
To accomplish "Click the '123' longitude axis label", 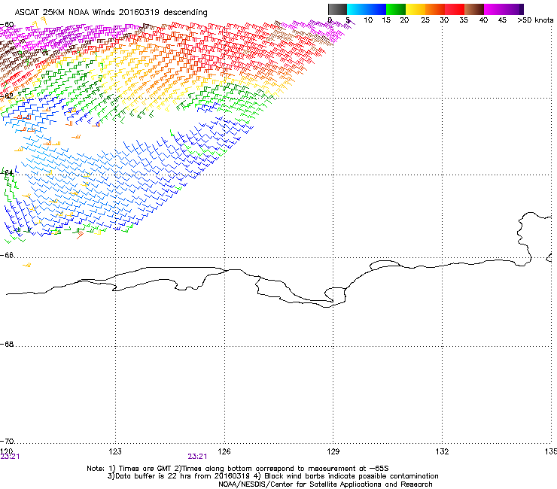I will point(115,451).
